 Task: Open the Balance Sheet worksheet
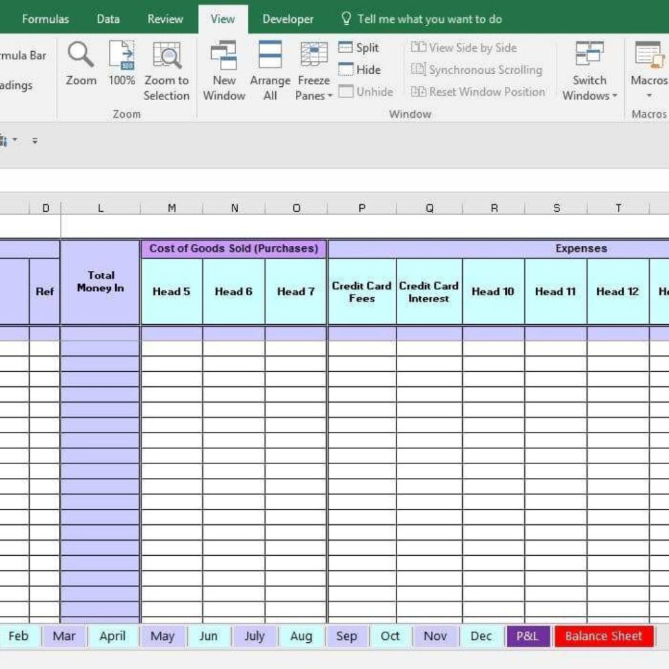(x=603, y=636)
